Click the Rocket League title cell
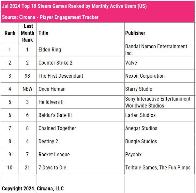 coord(54,154)
